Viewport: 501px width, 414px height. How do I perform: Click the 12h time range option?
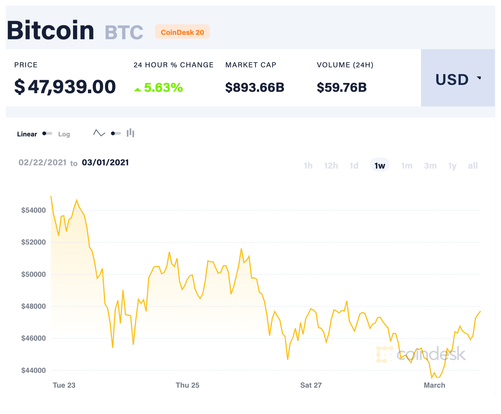[x=331, y=165]
